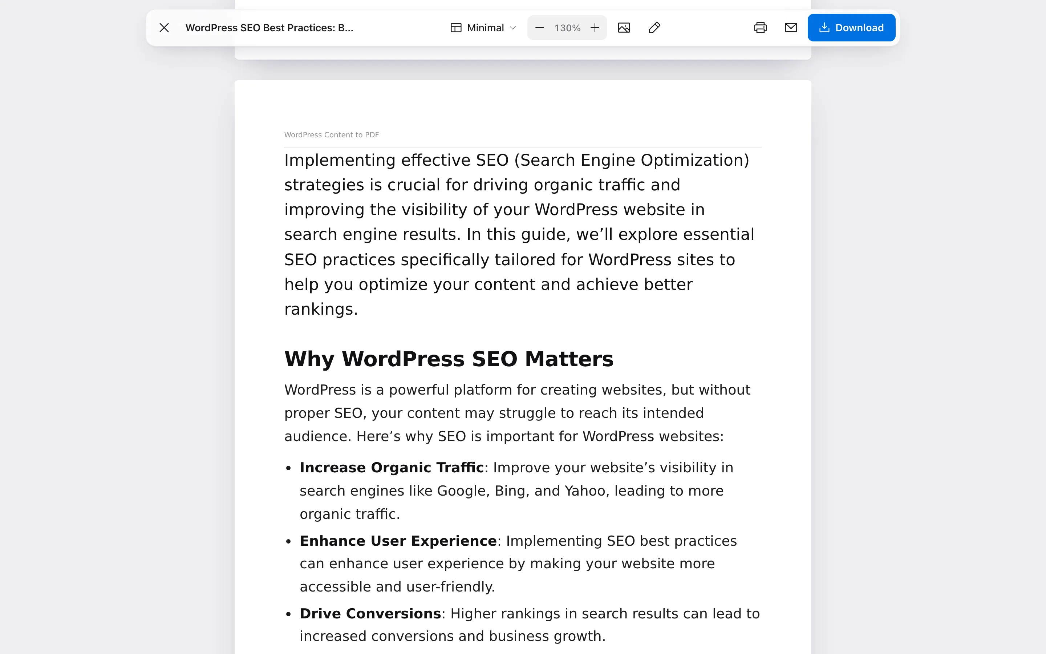Click the 'Why WordPress SEO Matters' heading
The height and width of the screenshot is (654, 1046).
(x=449, y=359)
